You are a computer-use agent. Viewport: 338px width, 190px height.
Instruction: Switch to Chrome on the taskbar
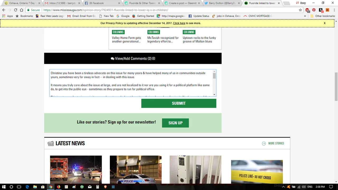point(50,187)
